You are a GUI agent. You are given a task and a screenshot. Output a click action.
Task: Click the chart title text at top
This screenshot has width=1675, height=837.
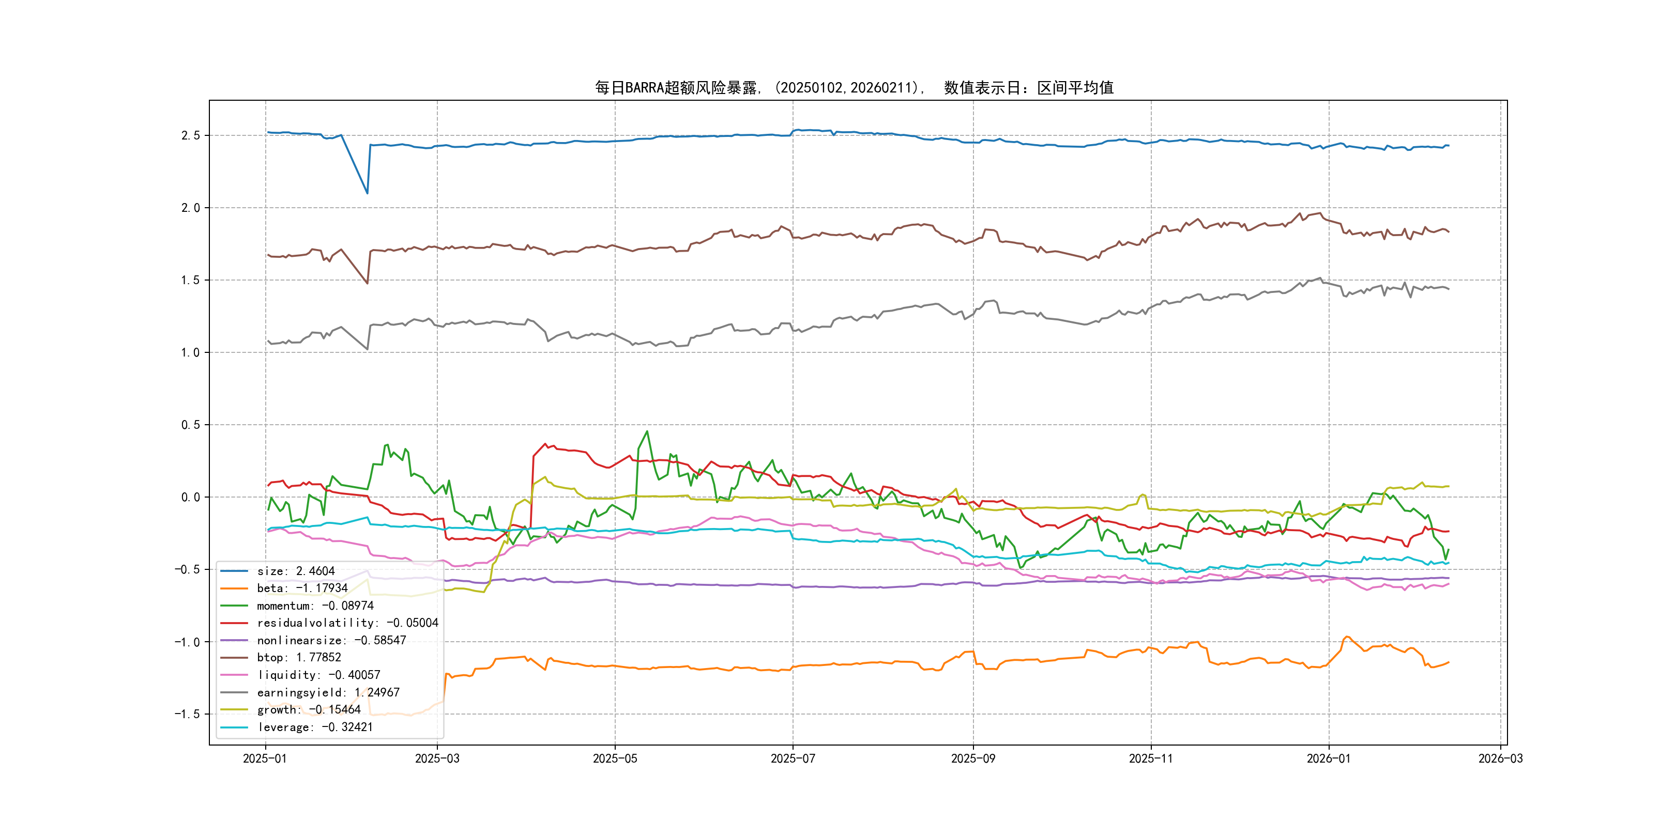(x=855, y=88)
